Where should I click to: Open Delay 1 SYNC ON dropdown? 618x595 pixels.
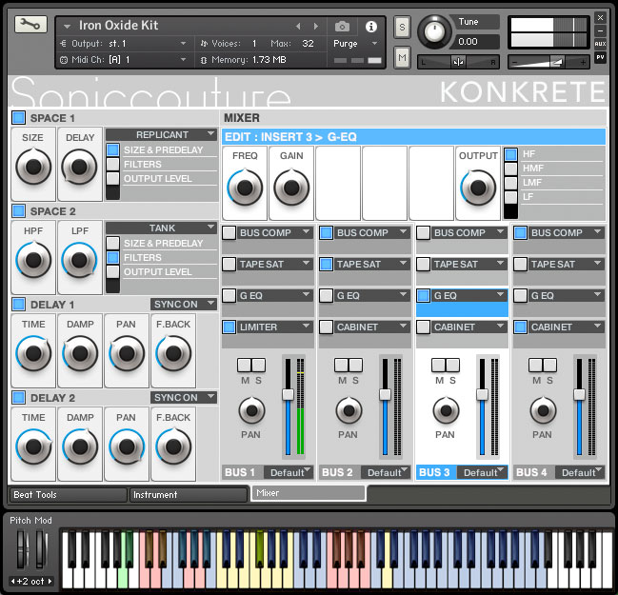pyautogui.click(x=184, y=305)
